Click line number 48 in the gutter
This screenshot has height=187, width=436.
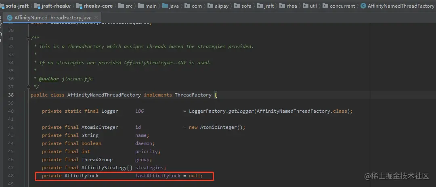[x=11, y=176]
